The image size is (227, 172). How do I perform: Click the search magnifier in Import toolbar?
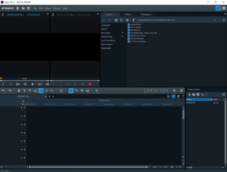point(121,20)
